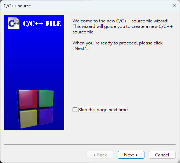This screenshot has height=163, width=180.
Task: Click the "Skip this page next time" label
Action: (103, 110)
